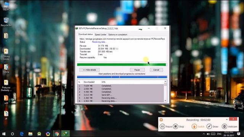Select connection row 2 with 2.936 MB
The height and width of the screenshot is (137, 244).
[x=120, y=89]
